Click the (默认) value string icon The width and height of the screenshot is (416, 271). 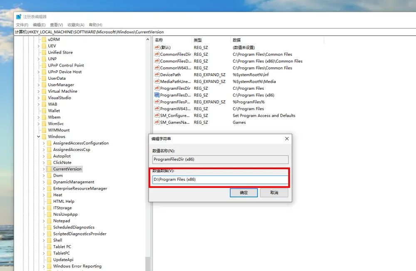point(157,47)
